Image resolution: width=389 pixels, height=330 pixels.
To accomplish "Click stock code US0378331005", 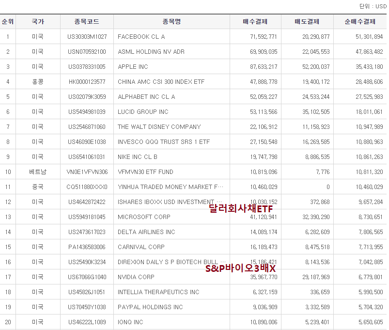I will pos(87,67).
